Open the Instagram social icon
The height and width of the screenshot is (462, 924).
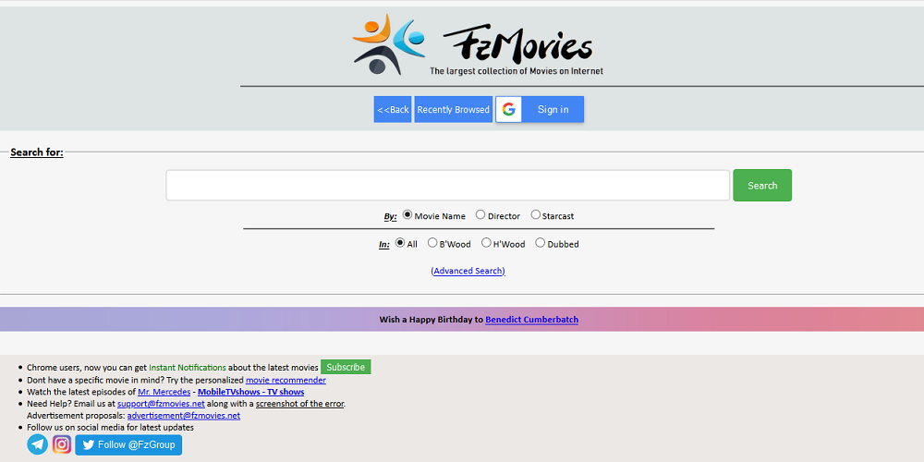(62, 444)
